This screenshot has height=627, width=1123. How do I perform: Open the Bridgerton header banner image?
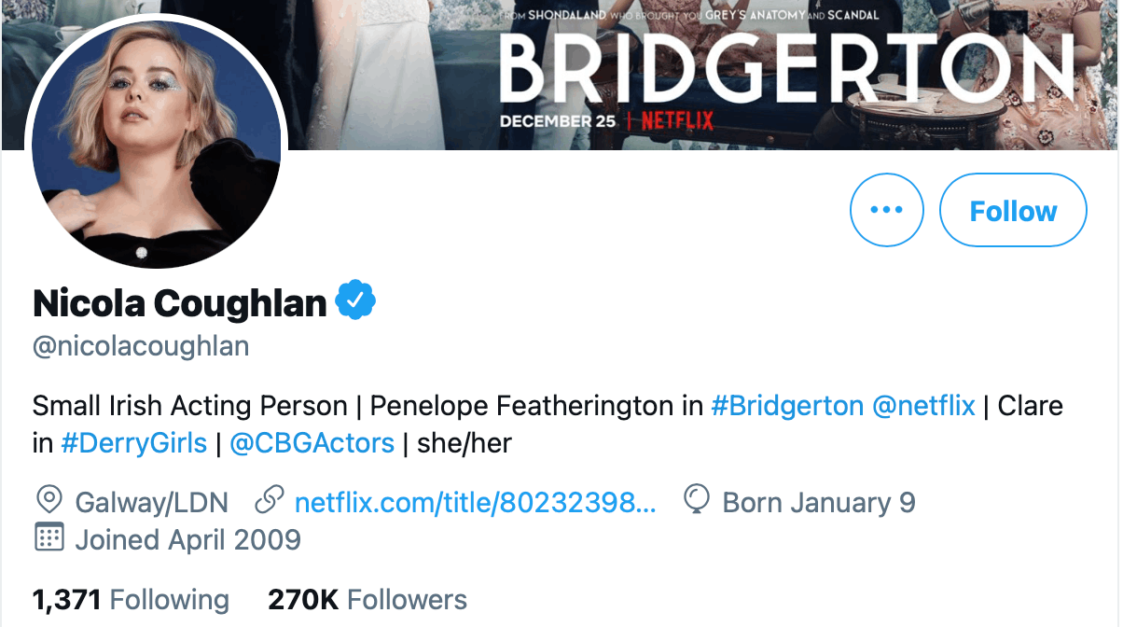pyautogui.click(x=700, y=75)
